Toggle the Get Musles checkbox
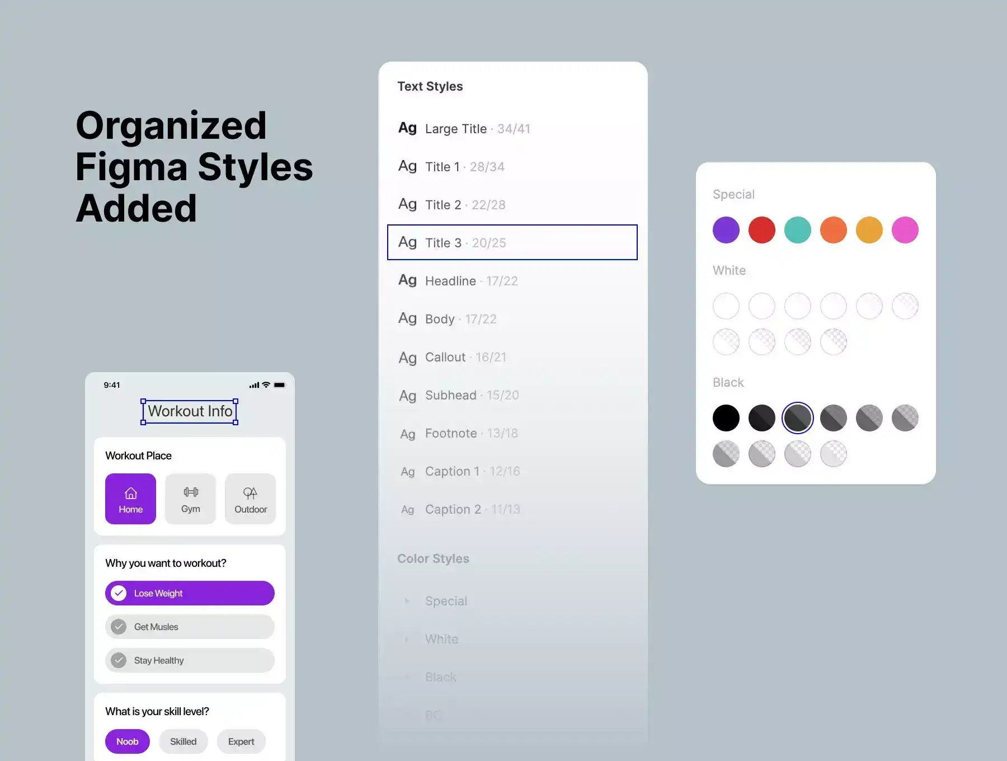Viewport: 1007px width, 761px height. tap(119, 627)
